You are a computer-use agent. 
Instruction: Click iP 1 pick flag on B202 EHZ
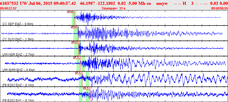[x=78, y=73]
